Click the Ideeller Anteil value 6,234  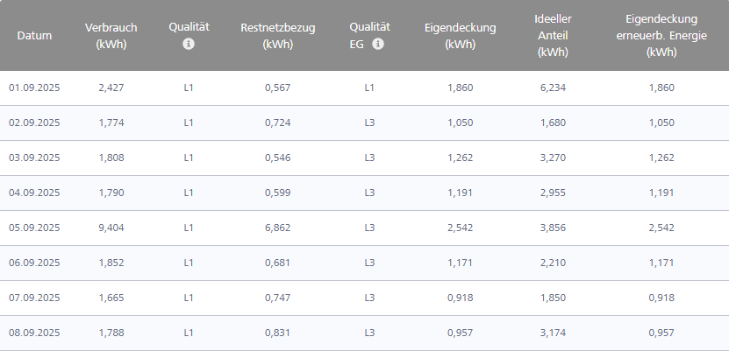click(x=553, y=88)
